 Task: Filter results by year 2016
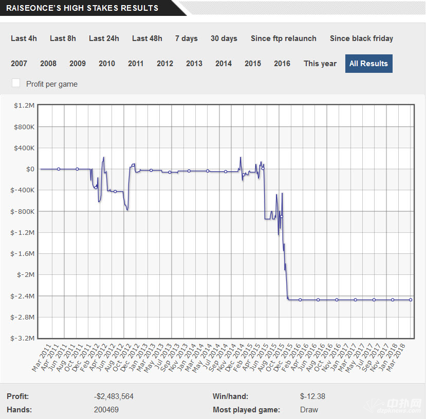pyautogui.click(x=282, y=64)
